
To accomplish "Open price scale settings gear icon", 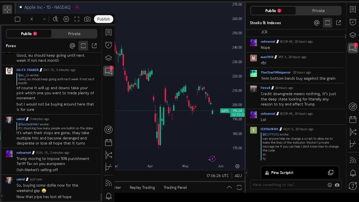I will 237,166.
